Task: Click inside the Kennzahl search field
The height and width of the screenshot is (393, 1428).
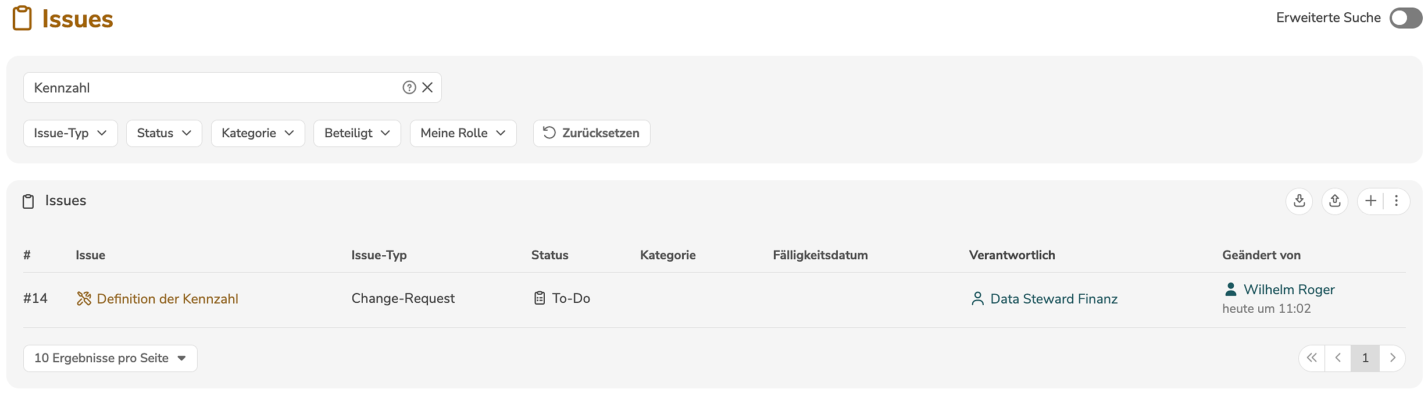Action: [x=204, y=87]
